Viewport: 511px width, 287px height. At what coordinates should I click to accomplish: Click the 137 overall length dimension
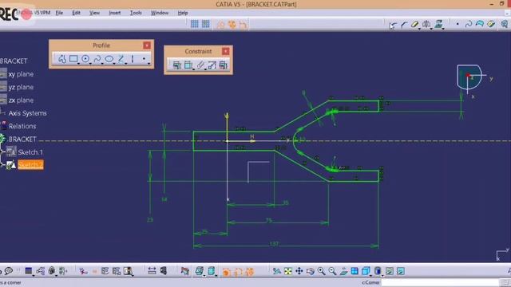pyautogui.click(x=274, y=244)
